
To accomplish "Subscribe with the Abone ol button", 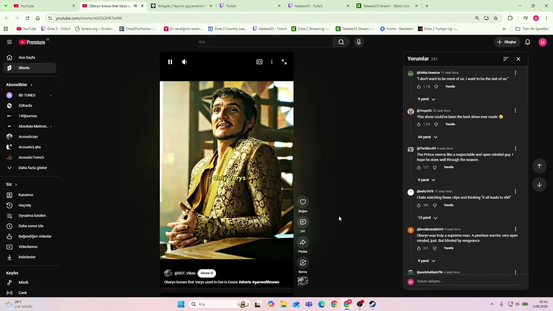I will [x=207, y=273].
